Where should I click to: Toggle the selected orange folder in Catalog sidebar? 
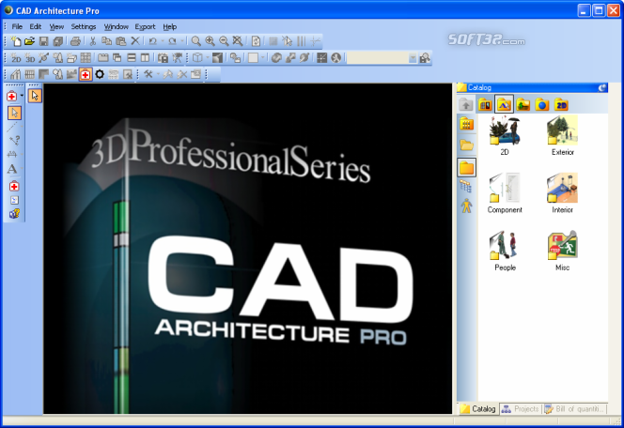[466, 167]
